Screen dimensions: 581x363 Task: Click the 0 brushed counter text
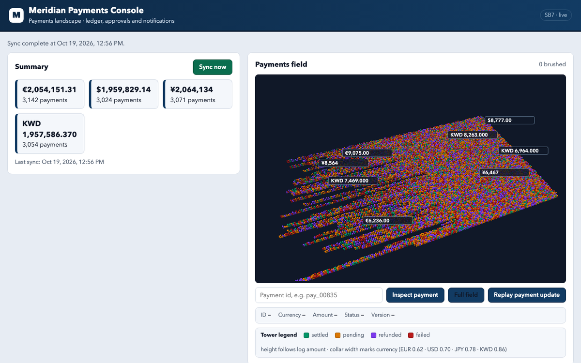[x=552, y=64]
